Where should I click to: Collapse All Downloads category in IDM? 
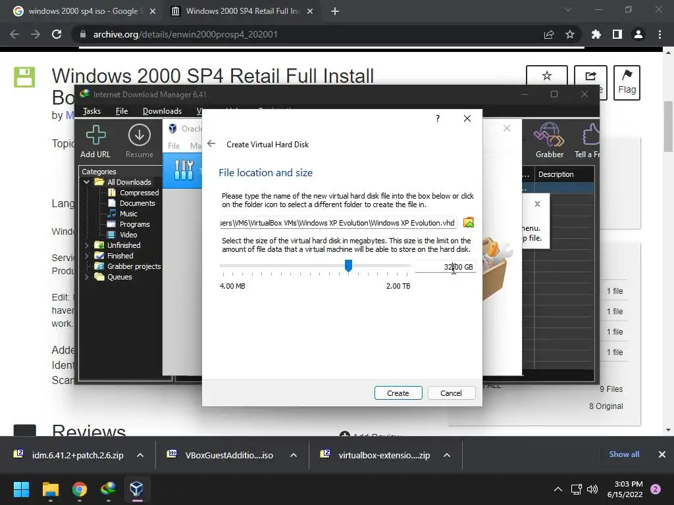pyautogui.click(x=86, y=182)
